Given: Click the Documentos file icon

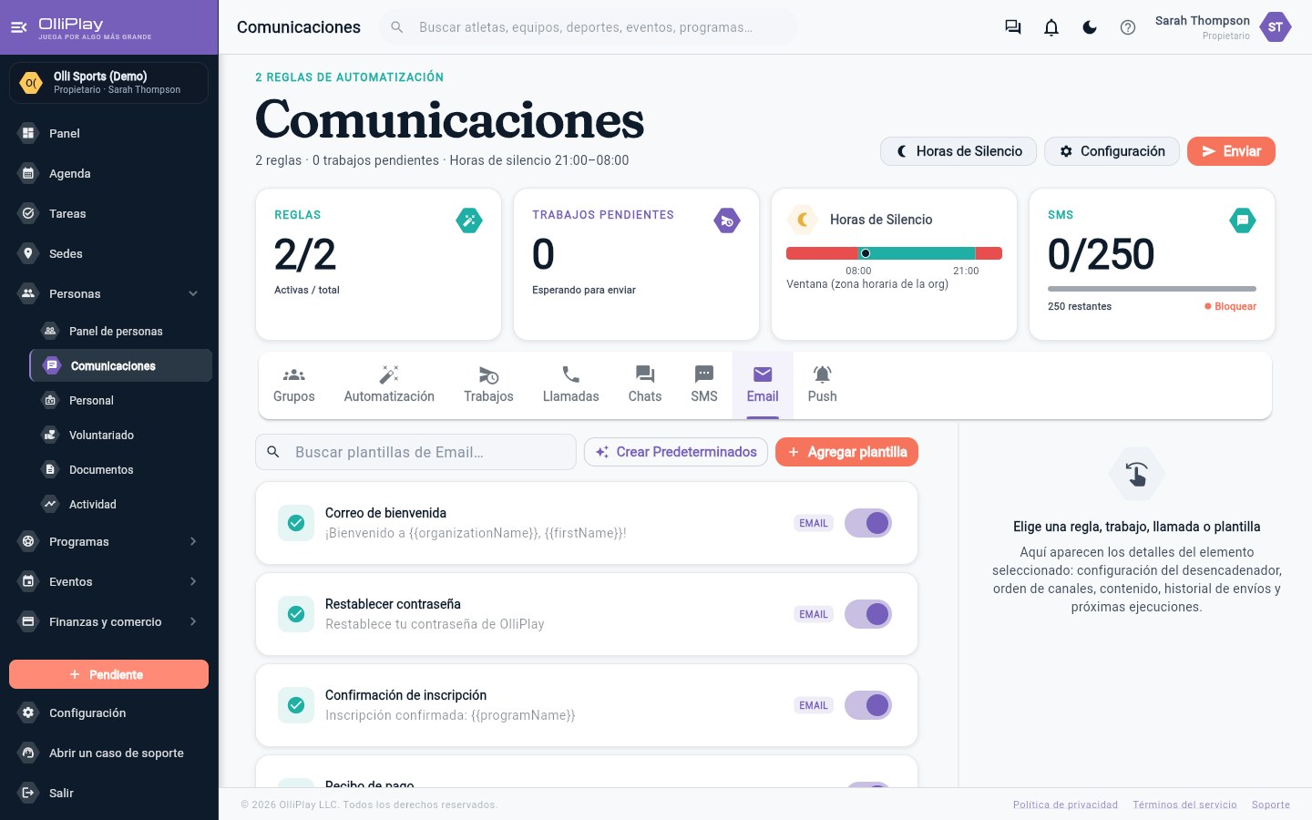Looking at the screenshot, I should 50,469.
